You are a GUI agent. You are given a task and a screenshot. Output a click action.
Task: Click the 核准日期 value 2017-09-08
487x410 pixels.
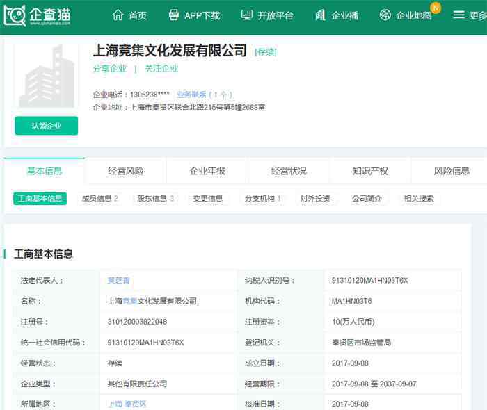click(350, 404)
